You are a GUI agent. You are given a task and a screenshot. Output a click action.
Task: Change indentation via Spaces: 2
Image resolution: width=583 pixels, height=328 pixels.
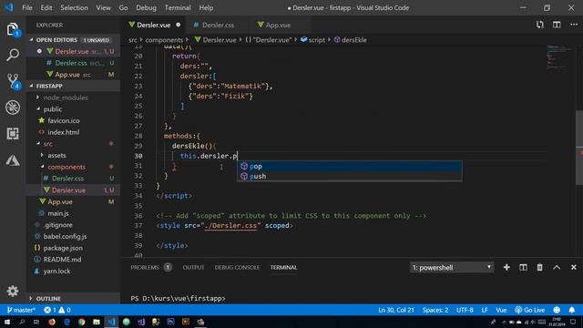(x=435, y=310)
